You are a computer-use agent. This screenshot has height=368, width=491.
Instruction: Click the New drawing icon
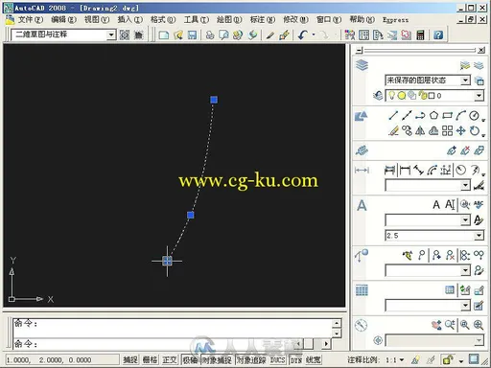point(164,34)
